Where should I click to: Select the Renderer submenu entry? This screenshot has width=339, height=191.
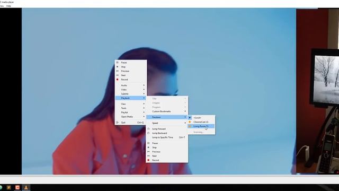click(167, 117)
